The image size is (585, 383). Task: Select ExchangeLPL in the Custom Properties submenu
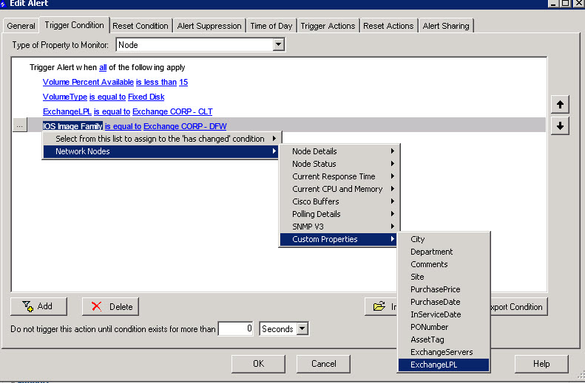(444, 365)
